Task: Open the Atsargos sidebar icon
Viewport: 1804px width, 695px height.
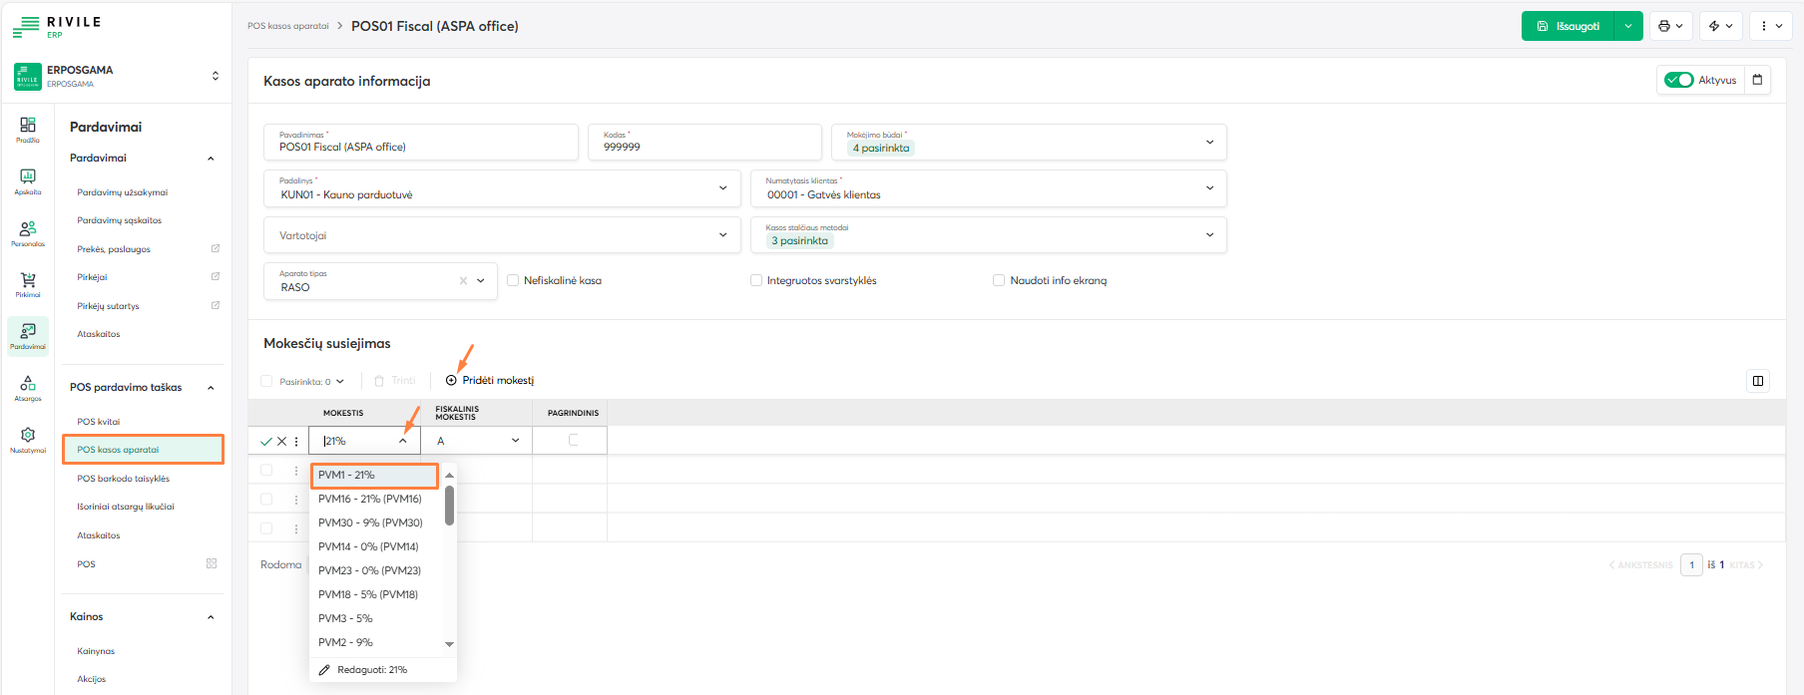Action: pos(28,387)
